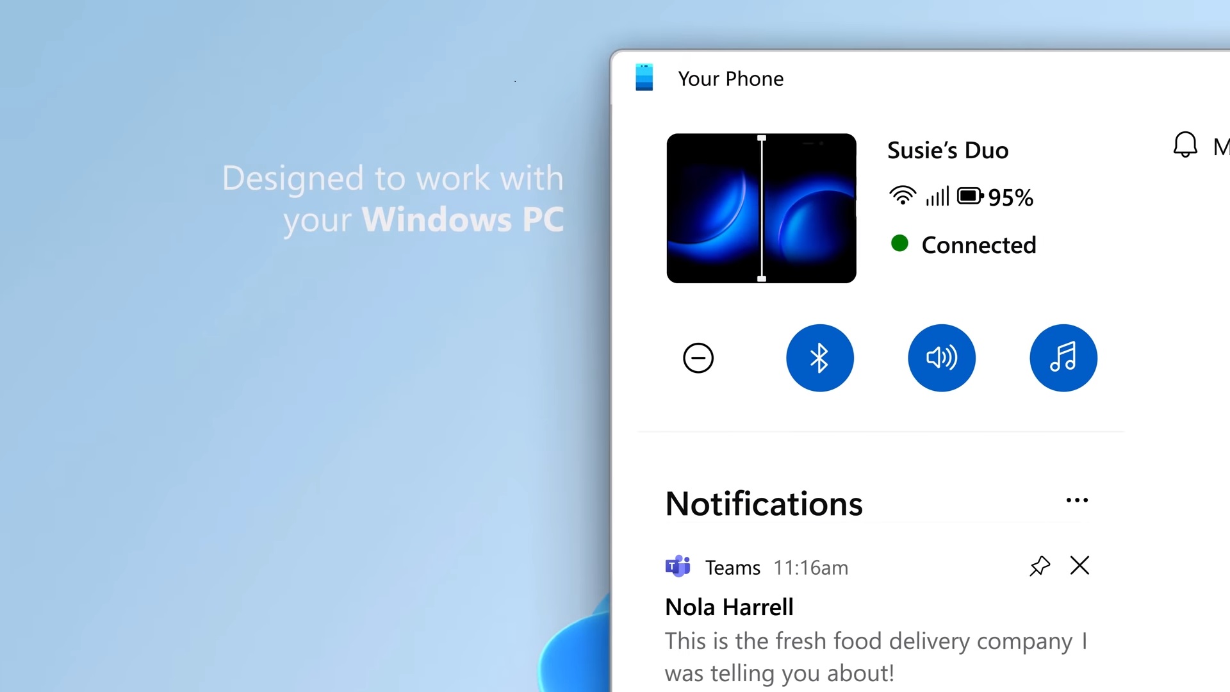
Task: Click the minus/do-not-disturb icon
Action: (x=698, y=358)
